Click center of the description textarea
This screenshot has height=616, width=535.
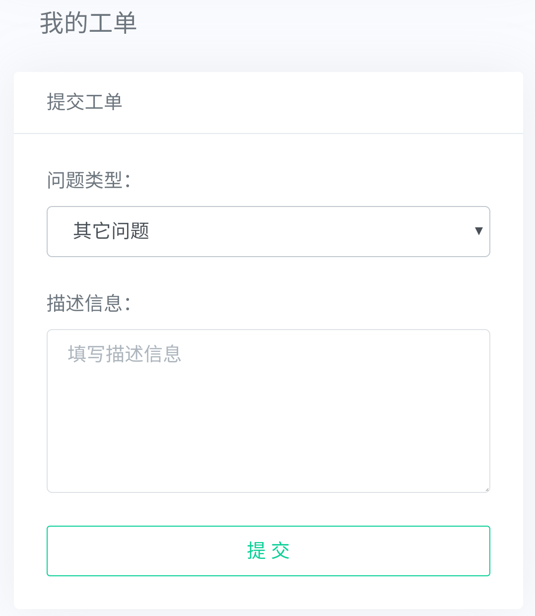click(x=268, y=411)
